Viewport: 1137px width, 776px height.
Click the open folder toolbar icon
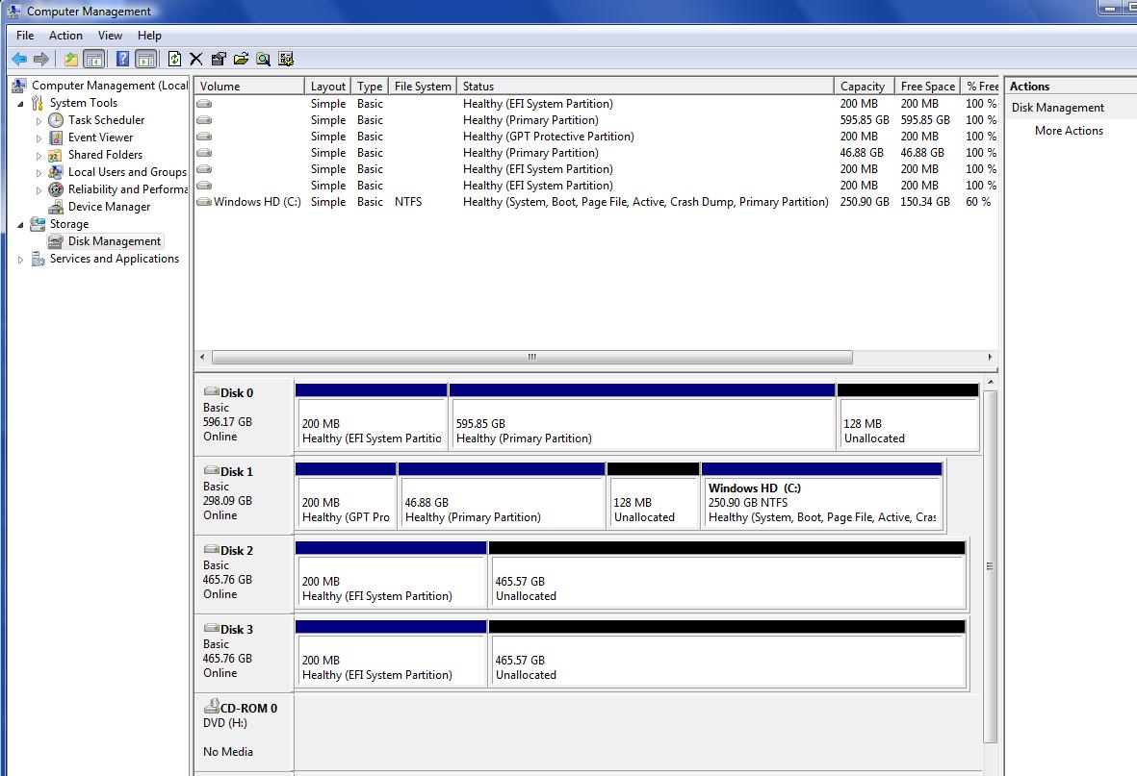pyautogui.click(x=241, y=59)
